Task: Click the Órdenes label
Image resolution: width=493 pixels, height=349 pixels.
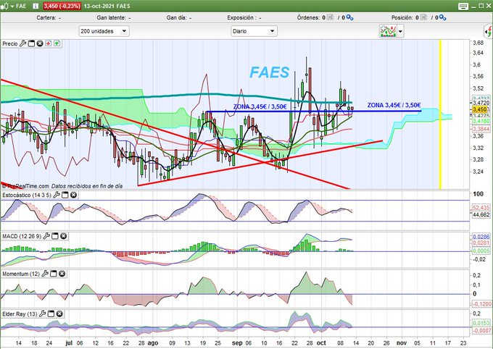Action: click(x=308, y=17)
